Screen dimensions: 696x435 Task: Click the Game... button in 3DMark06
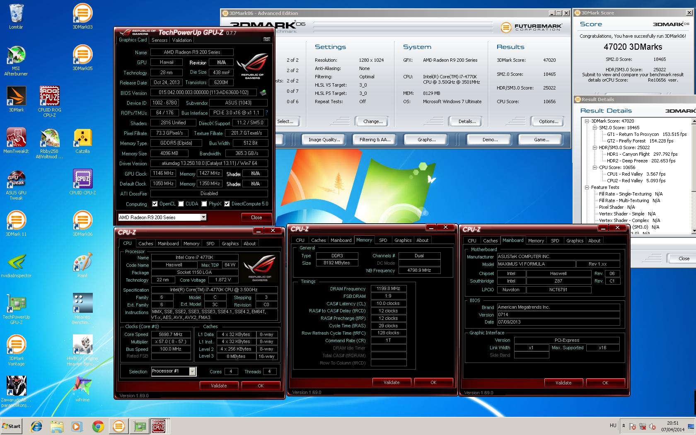point(541,140)
